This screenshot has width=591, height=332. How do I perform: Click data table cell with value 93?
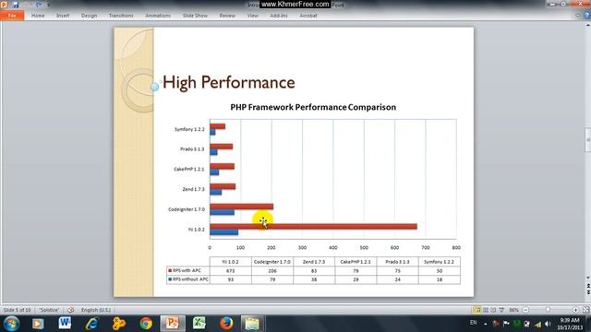coord(230,279)
